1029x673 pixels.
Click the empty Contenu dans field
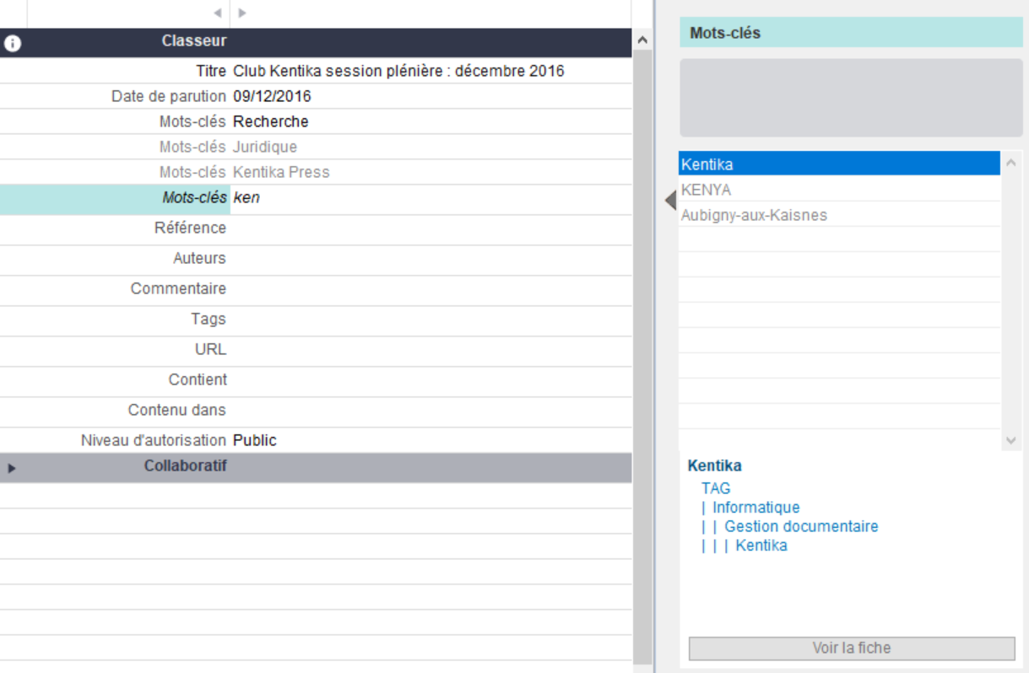tap(431, 411)
